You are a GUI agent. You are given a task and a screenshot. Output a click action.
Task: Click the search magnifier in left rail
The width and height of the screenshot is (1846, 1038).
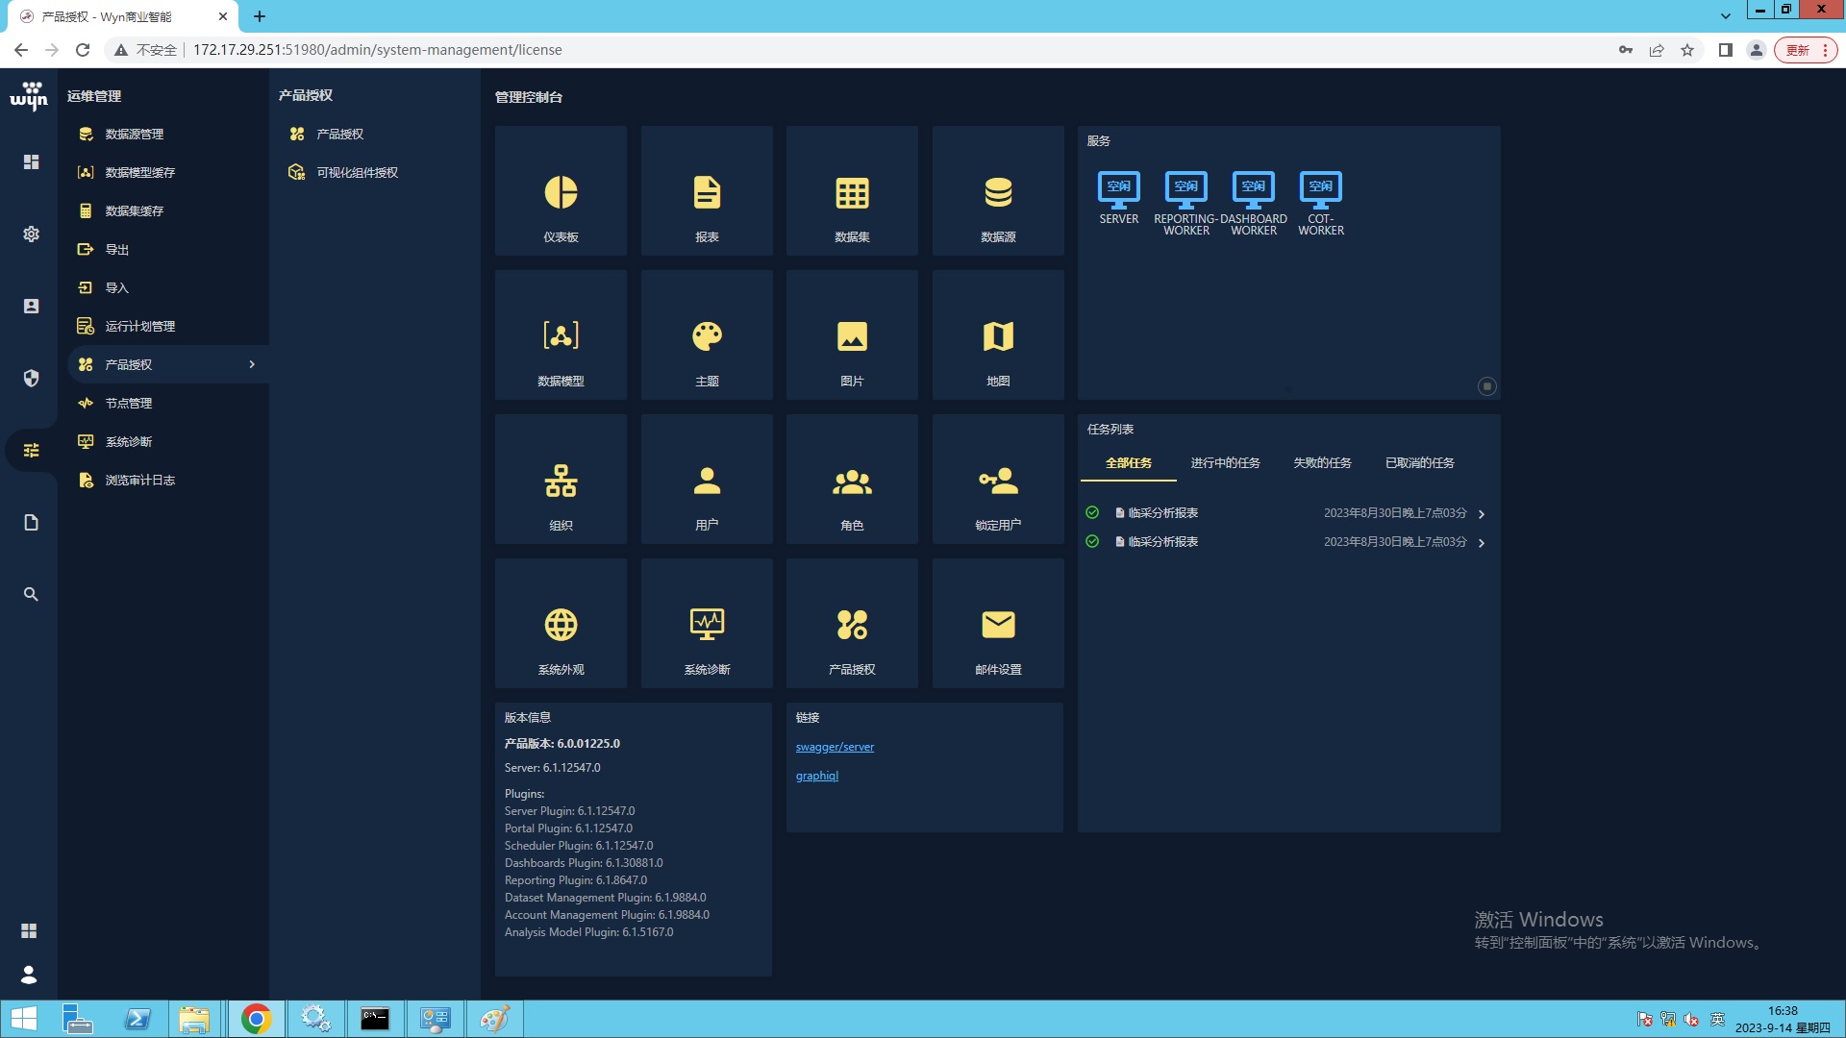click(x=31, y=595)
